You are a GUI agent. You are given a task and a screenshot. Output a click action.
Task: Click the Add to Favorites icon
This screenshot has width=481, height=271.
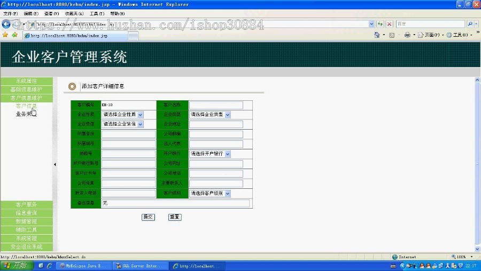14,35
